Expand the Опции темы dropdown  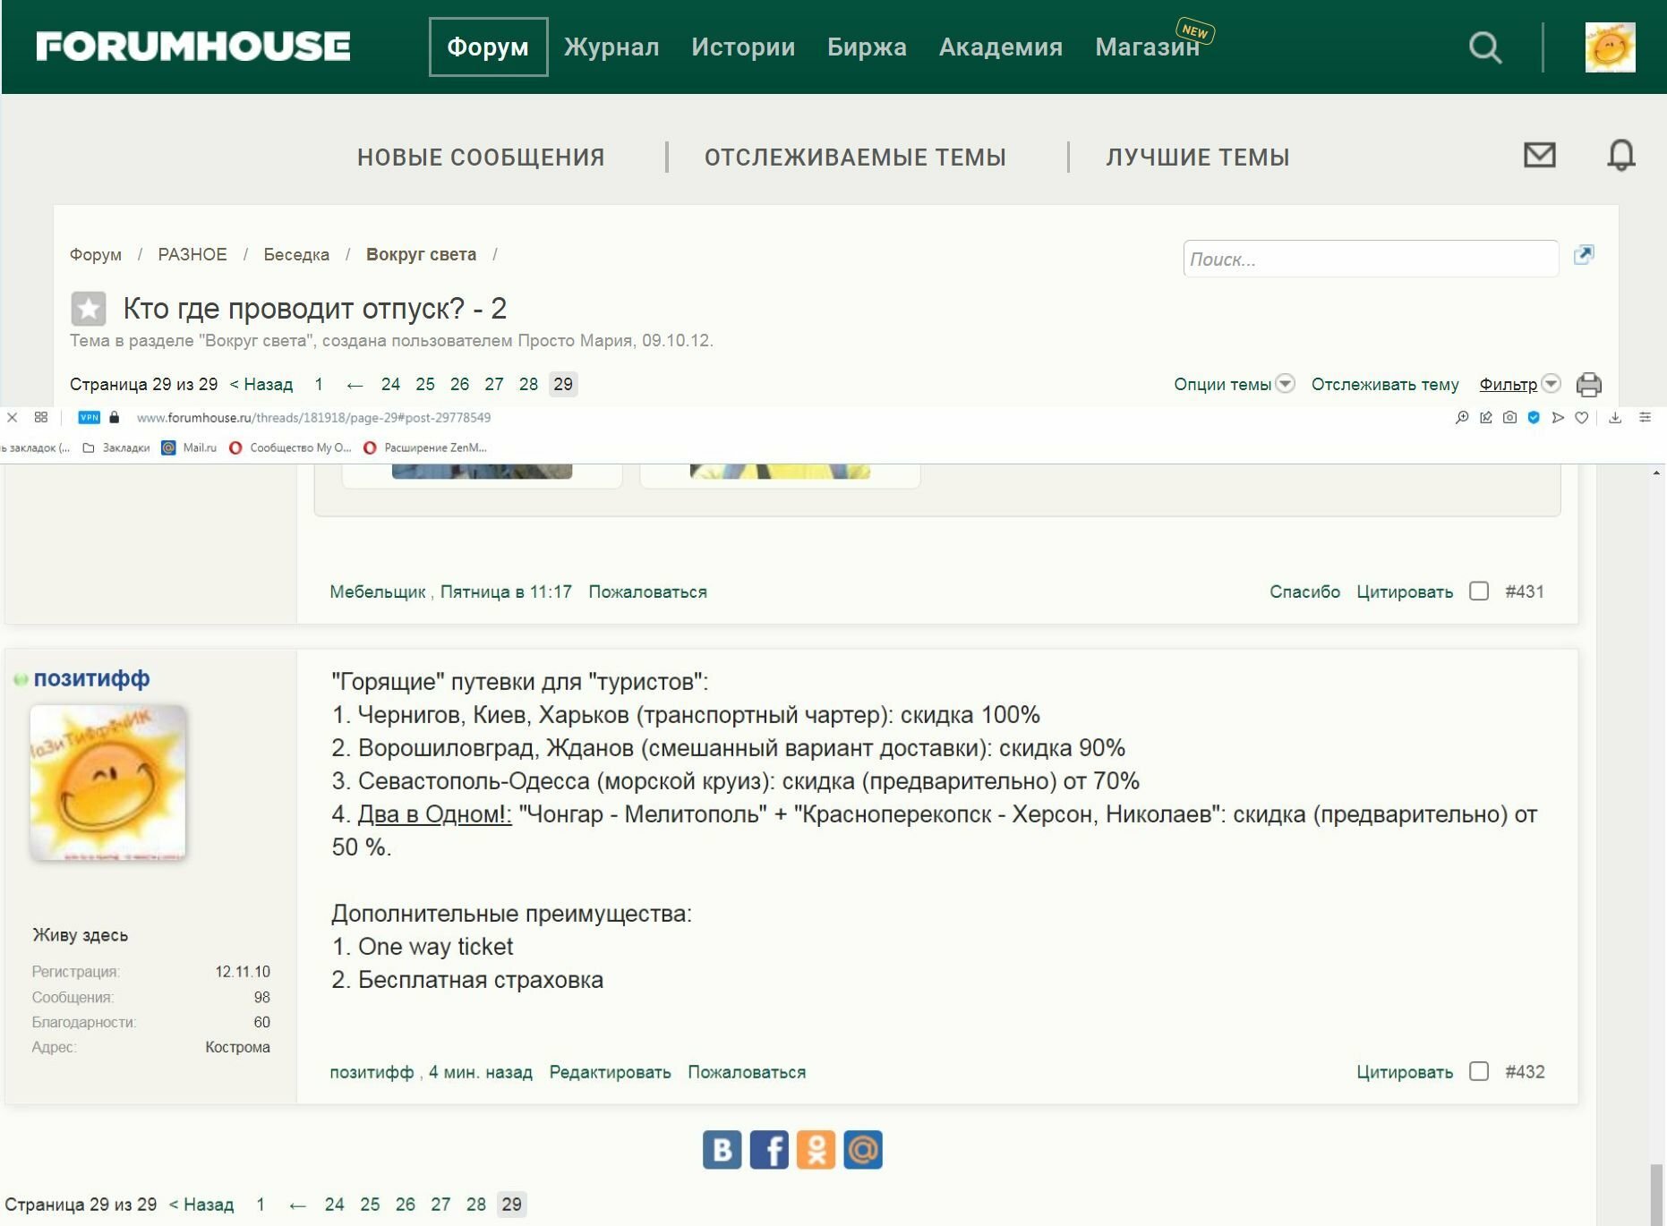(1234, 384)
